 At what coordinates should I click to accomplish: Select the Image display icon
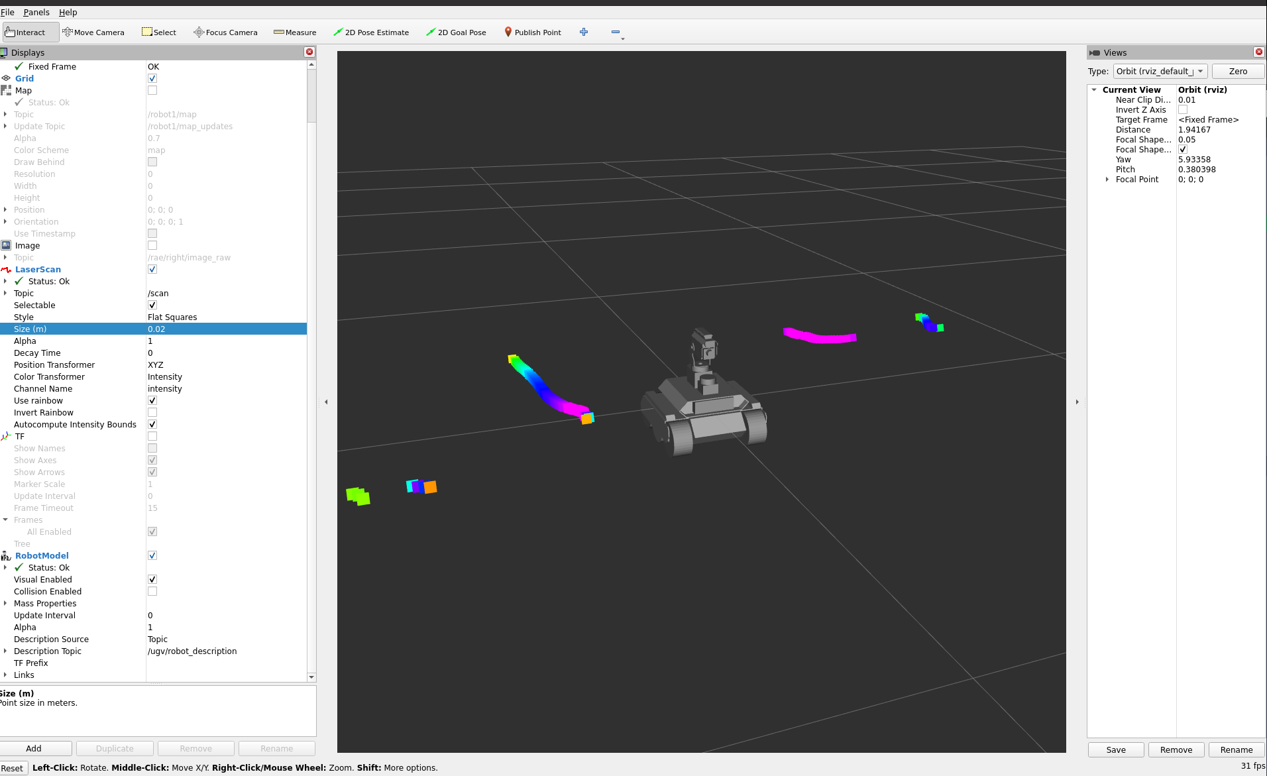tap(6, 245)
